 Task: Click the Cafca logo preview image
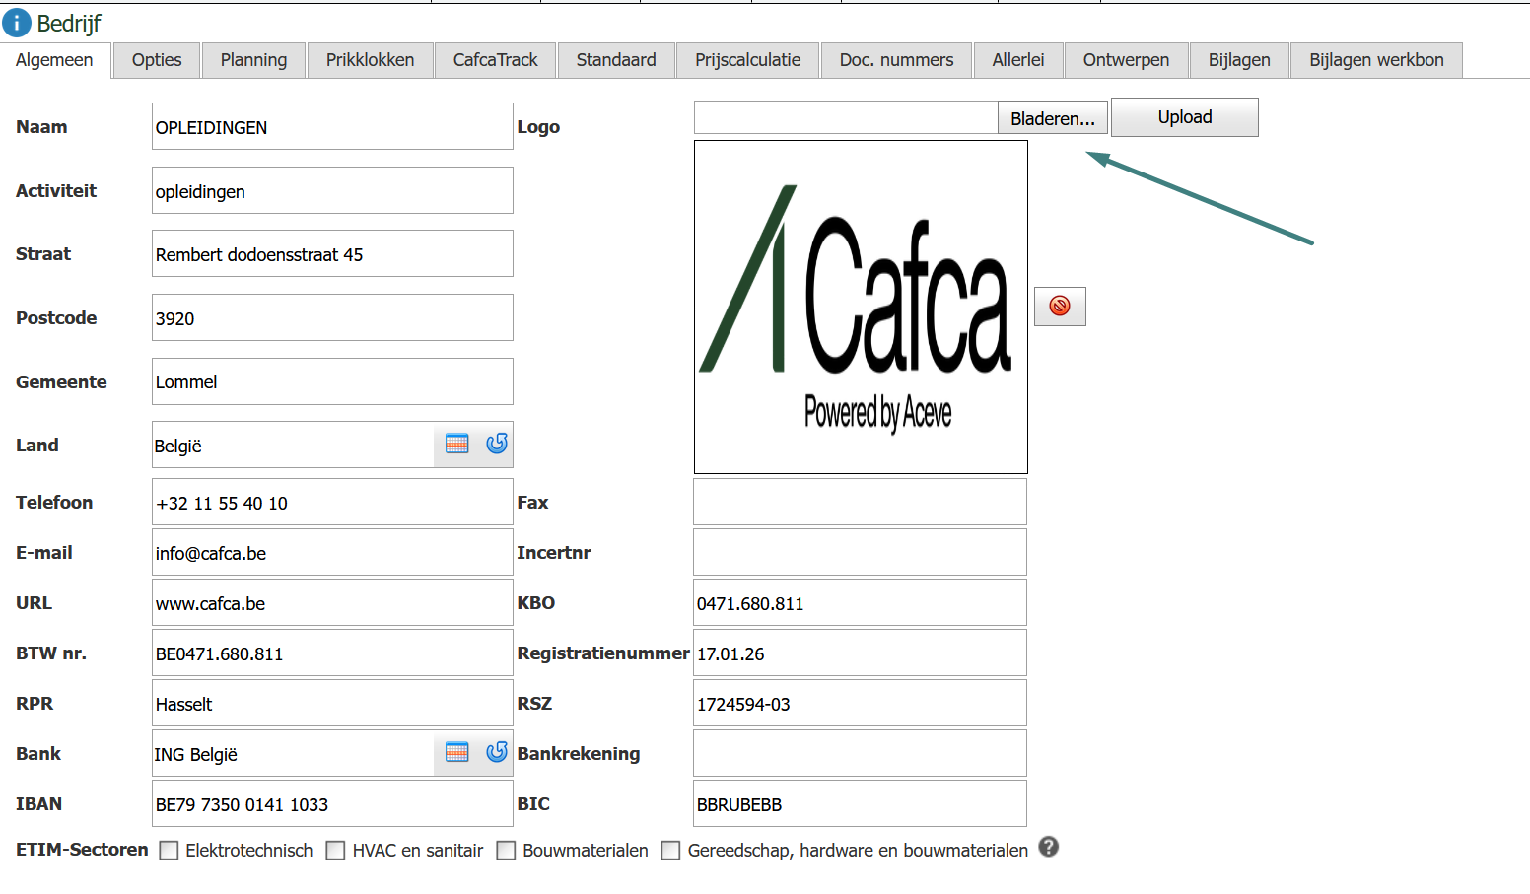(861, 307)
